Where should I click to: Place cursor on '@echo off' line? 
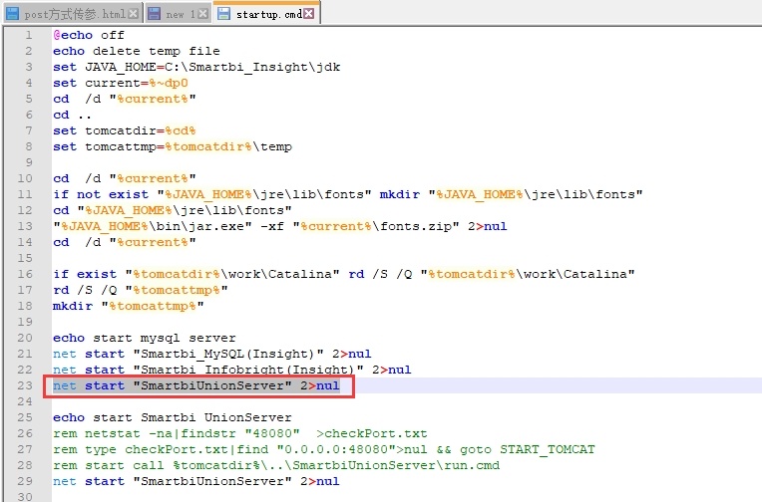coord(89,35)
